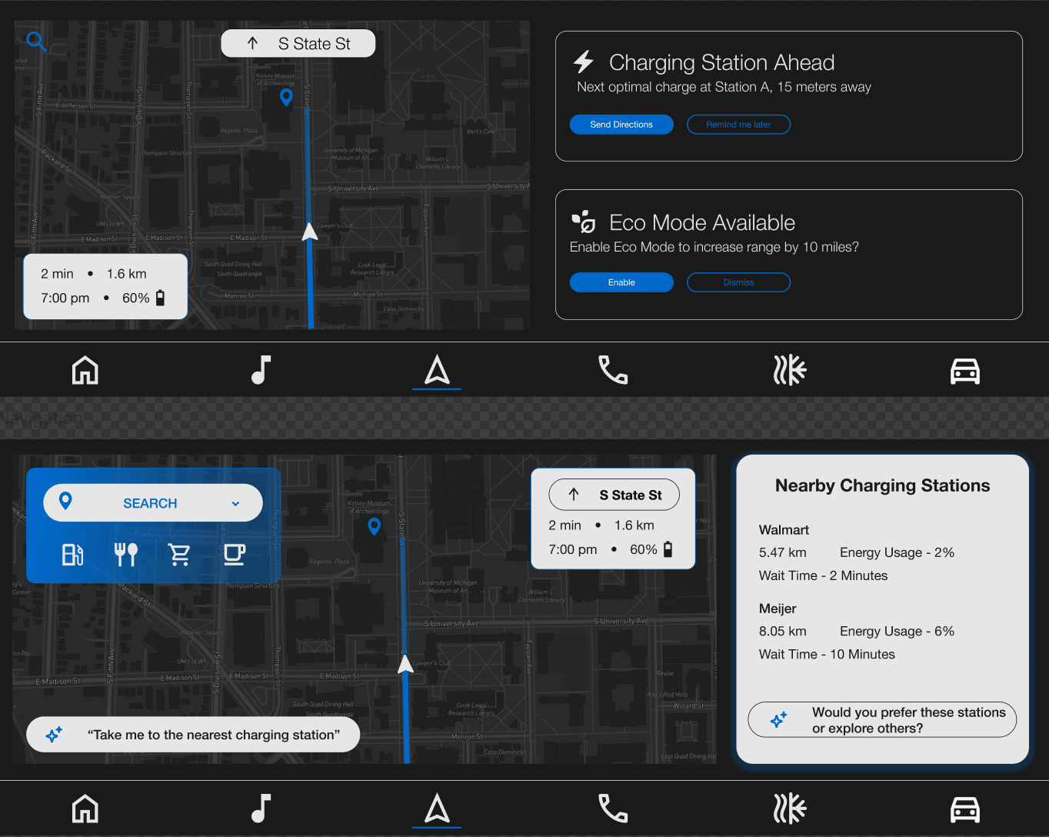Click the voice prompt "Take me to the nearest charging station"
1049x837 pixels.
[194, 735]
